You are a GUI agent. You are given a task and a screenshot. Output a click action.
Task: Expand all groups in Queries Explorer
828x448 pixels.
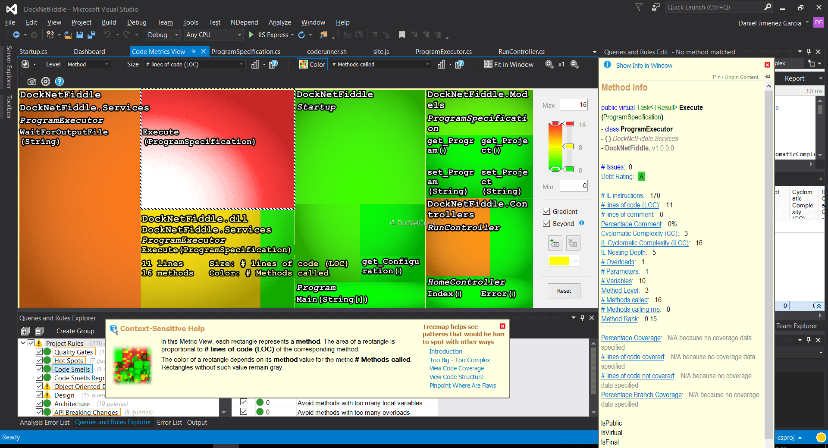coord(25,331)
